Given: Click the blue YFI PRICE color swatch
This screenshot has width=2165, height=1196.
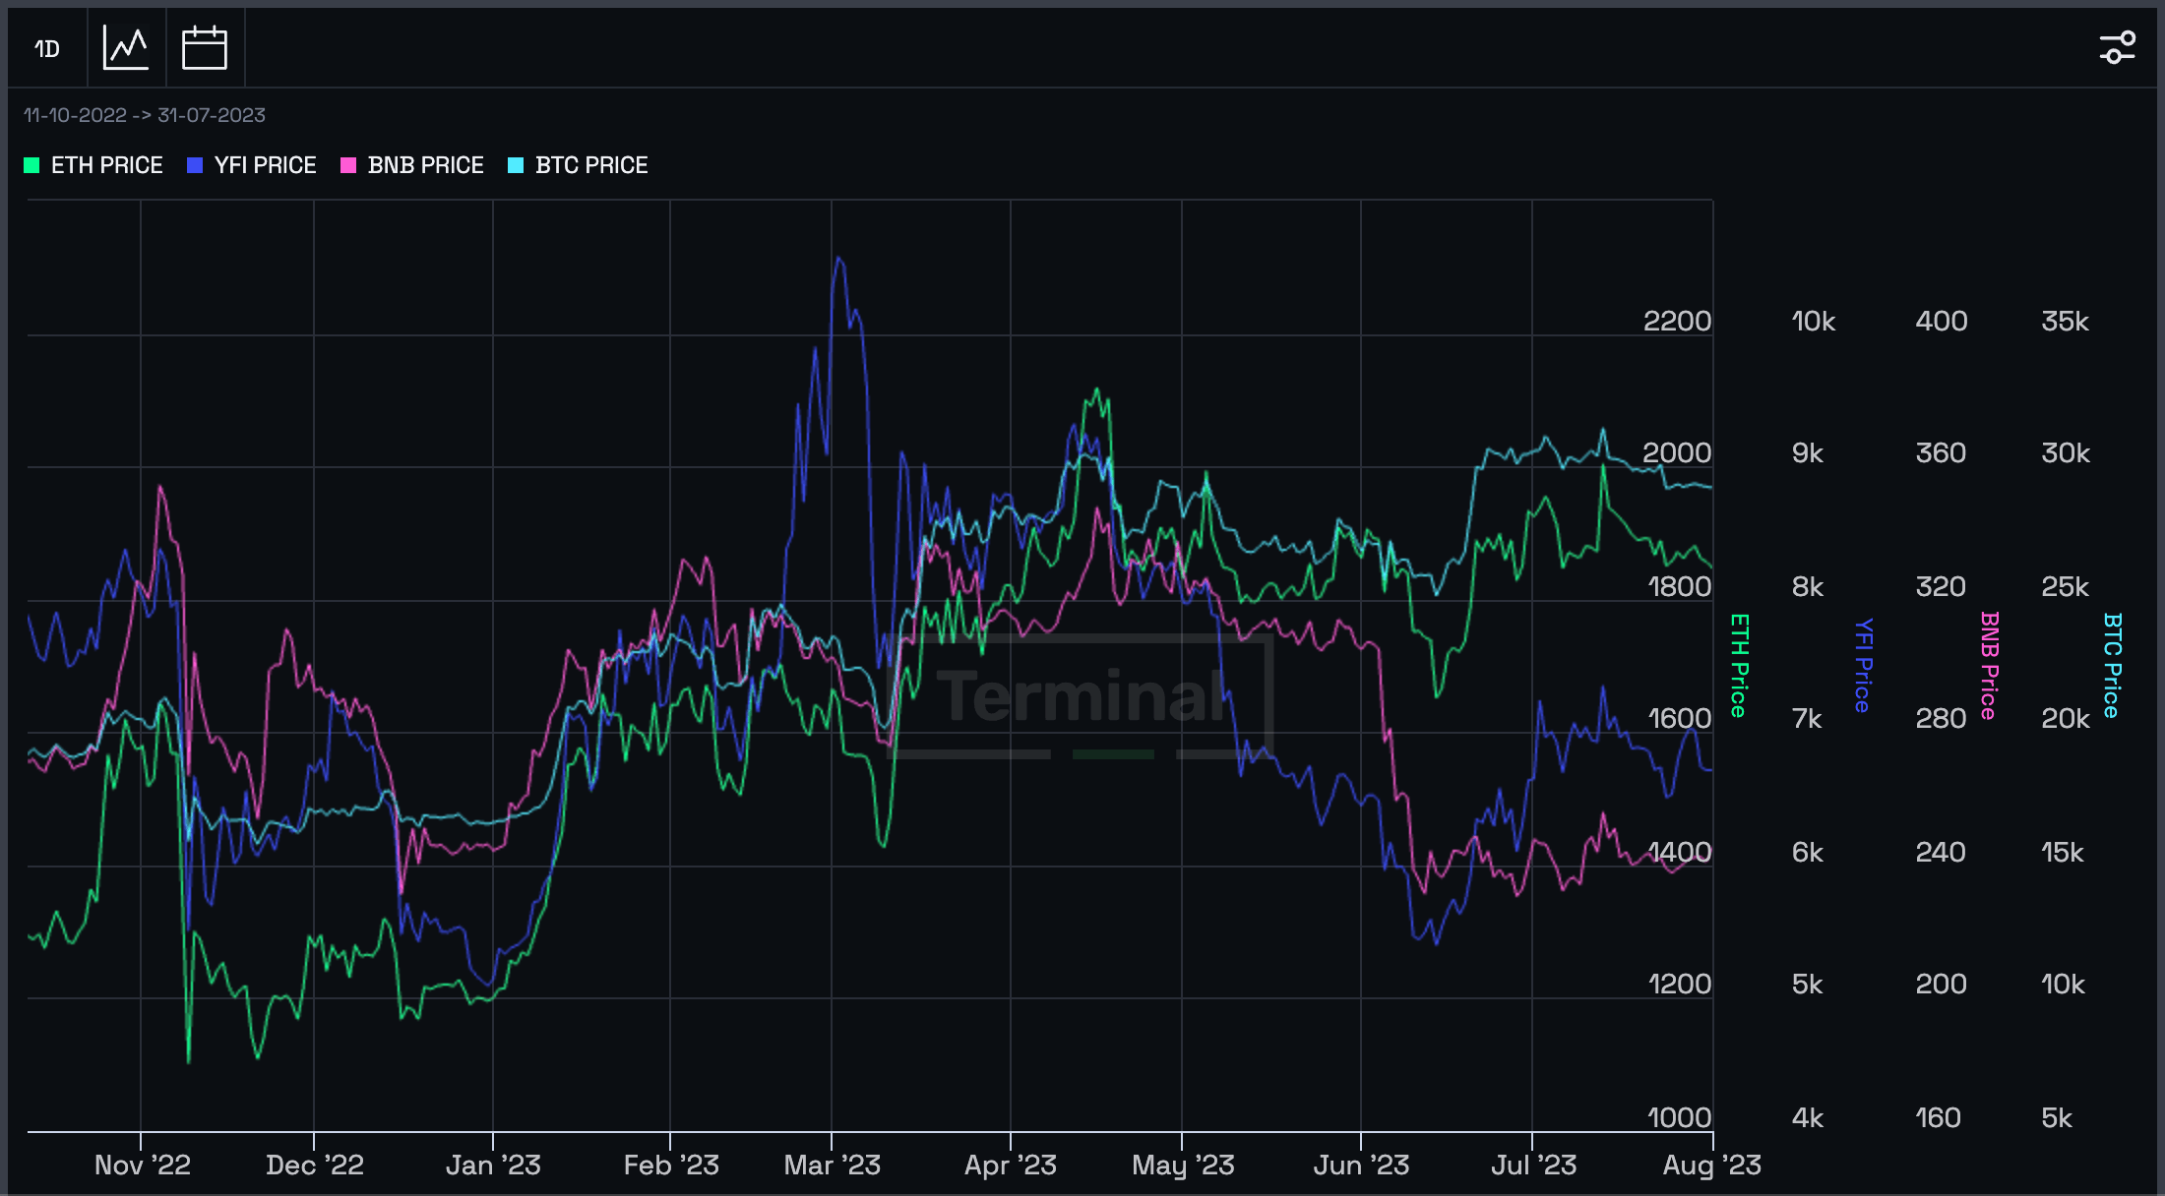Looking at the screenshot, I should point(195,165).
